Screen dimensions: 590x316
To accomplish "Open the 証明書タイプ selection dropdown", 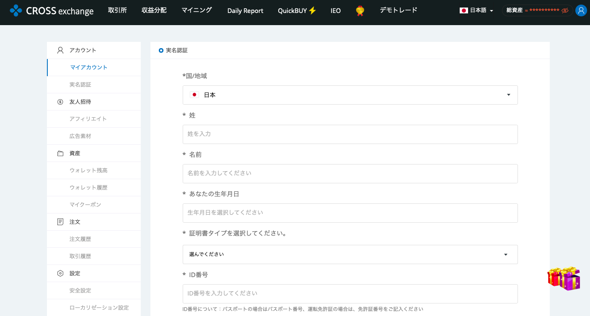I will 350,254.
